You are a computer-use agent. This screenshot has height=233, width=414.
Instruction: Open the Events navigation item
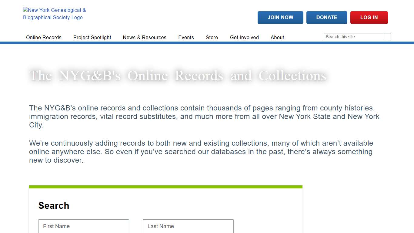[186, 37]
